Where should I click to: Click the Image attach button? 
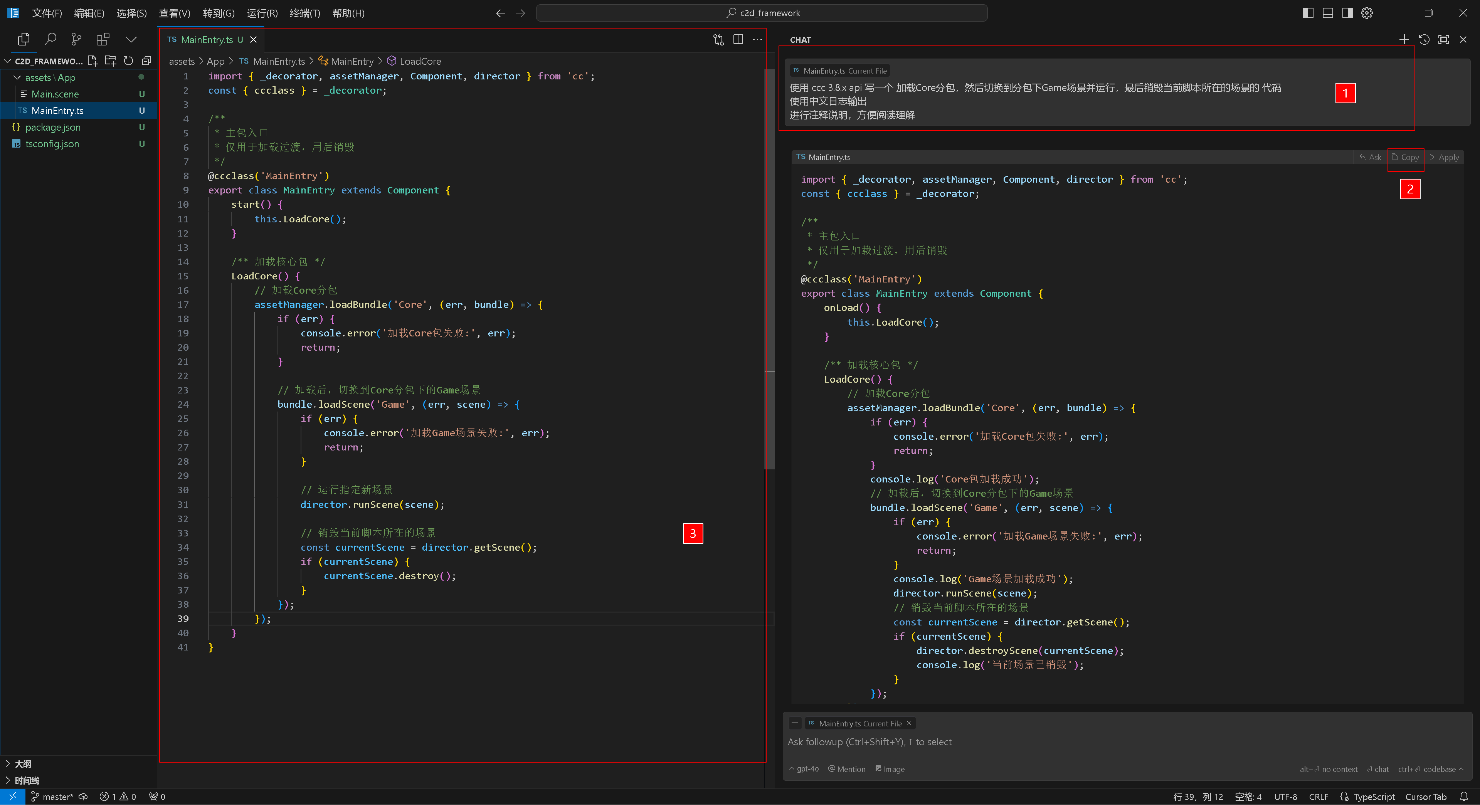pos(890,769)
